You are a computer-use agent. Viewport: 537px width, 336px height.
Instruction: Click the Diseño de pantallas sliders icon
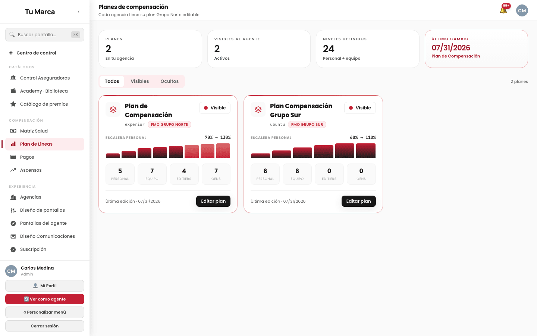click(x=13, y=210)
